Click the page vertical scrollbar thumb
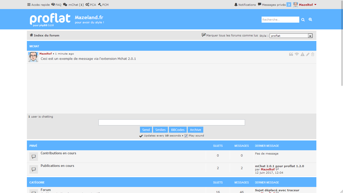Viewport: 343px width, 193px height. coord(342,43)
